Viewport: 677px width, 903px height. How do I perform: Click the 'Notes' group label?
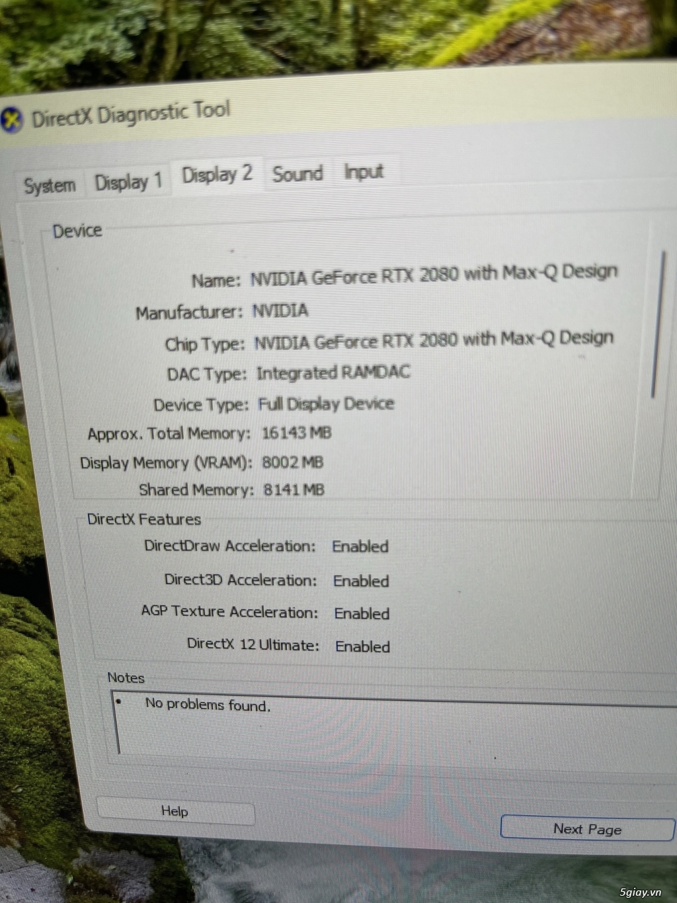[x=126, y=677]
